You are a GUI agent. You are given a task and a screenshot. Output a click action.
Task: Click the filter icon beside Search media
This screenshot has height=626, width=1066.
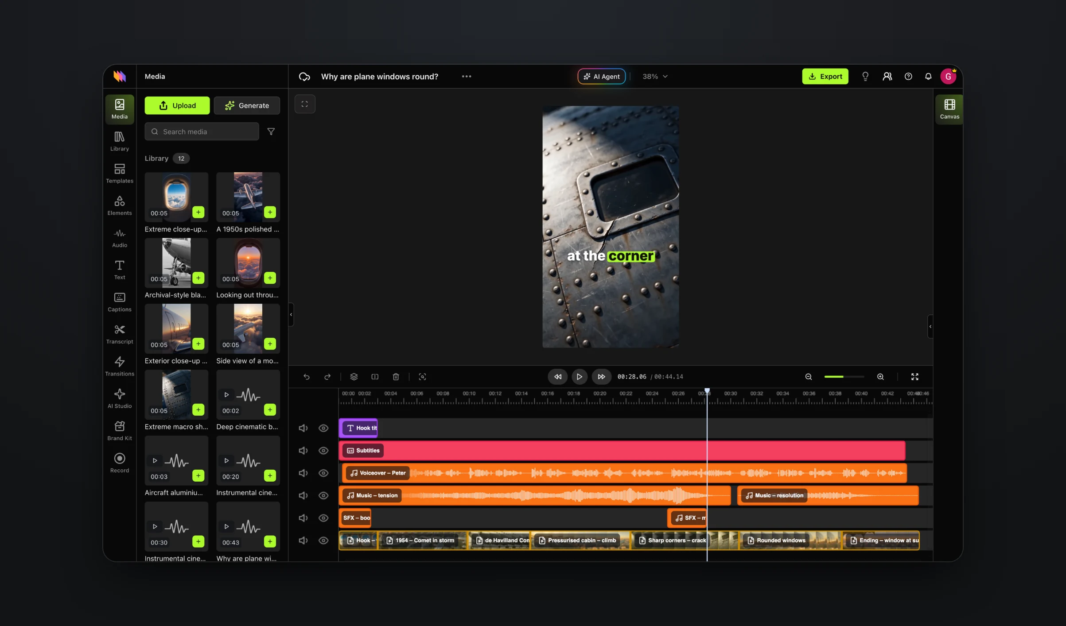click(x=271, y=131)
